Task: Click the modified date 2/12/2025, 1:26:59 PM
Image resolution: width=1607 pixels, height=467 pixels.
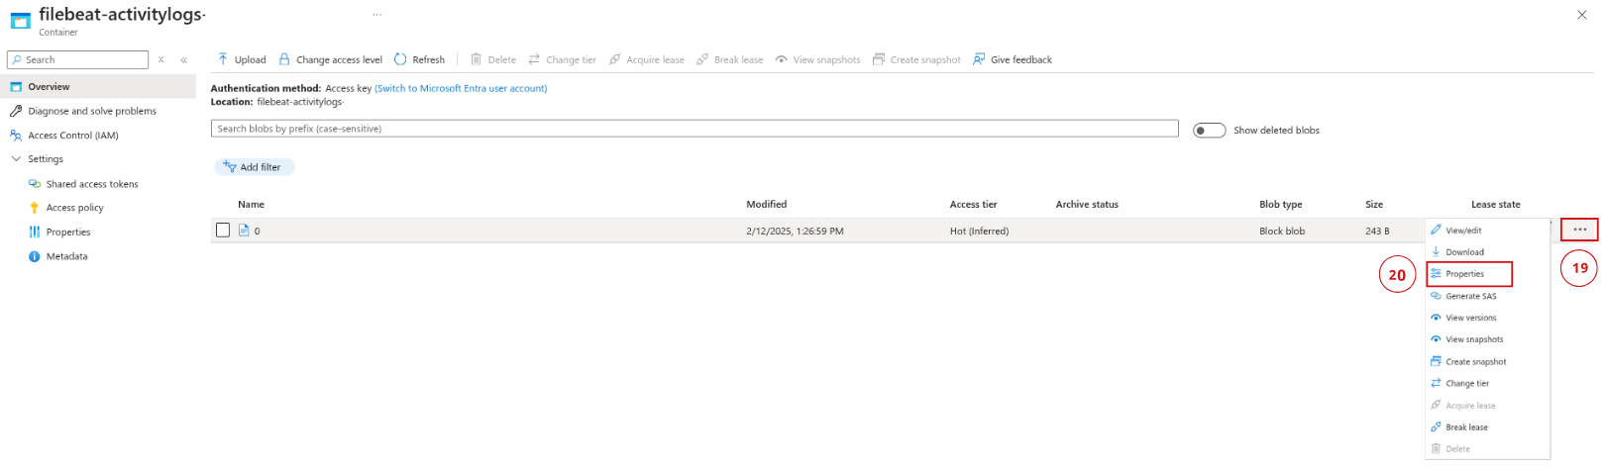Action: click(x=796, y=231)
